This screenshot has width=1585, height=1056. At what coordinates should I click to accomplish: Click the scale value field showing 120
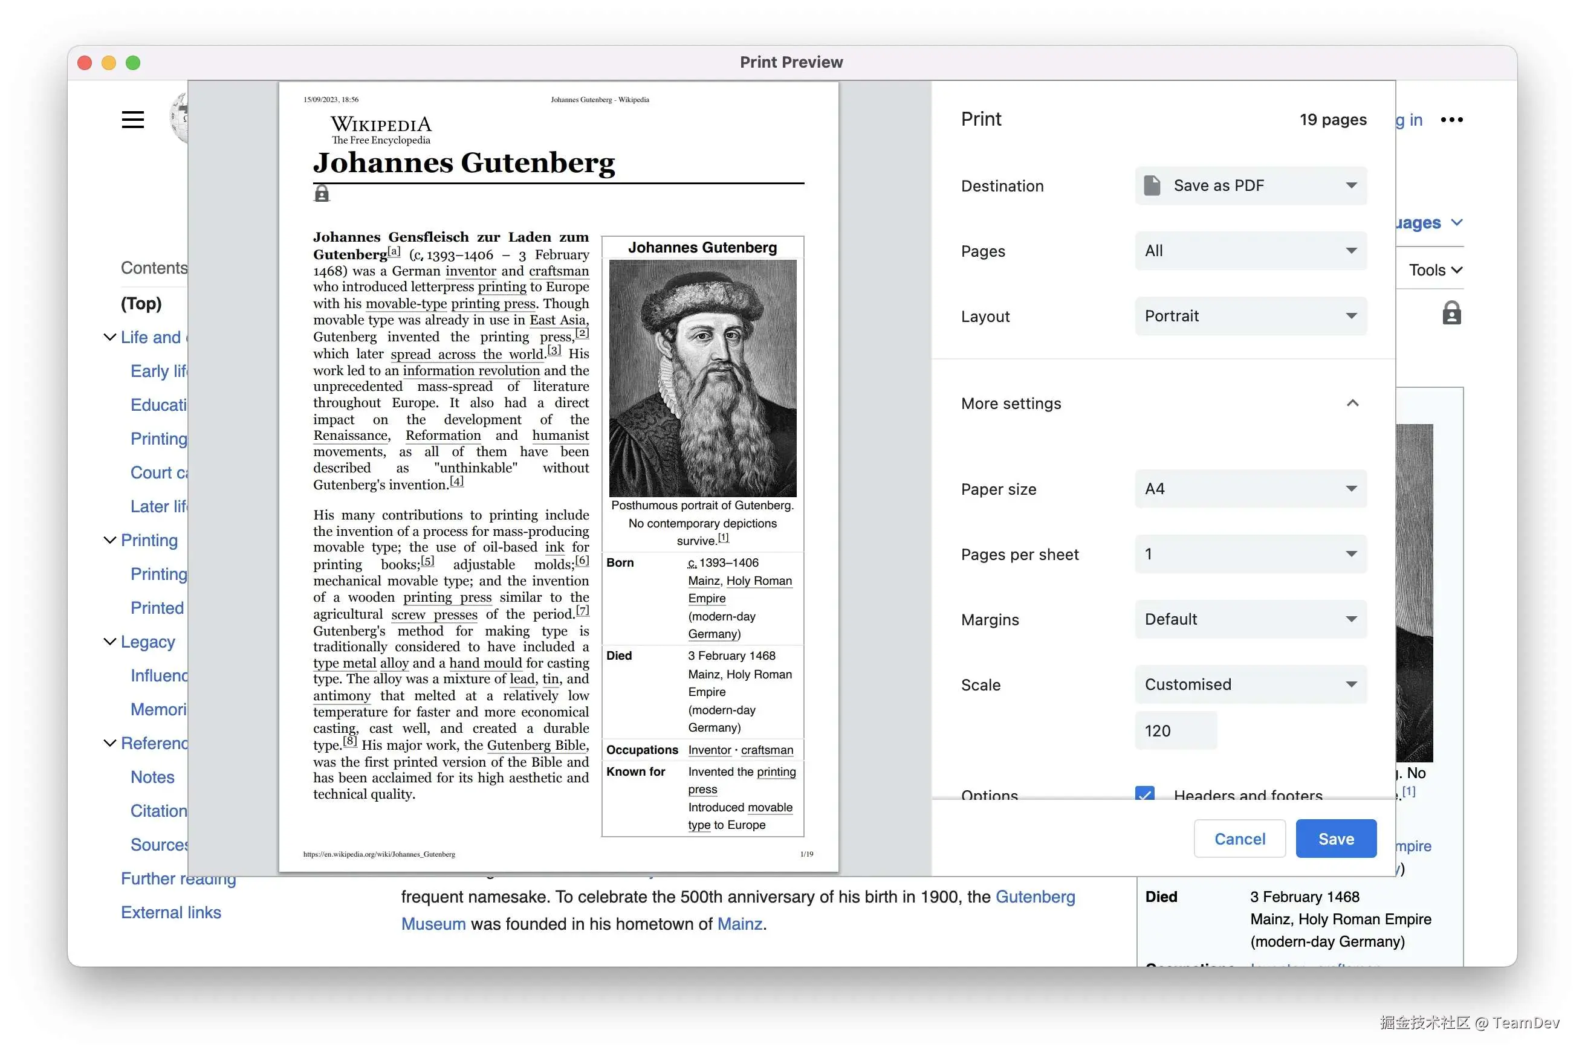[x=1176, y=731]
